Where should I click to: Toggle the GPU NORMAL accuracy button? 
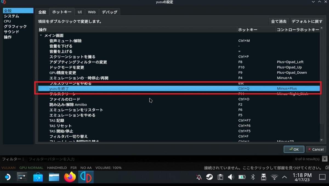[x=31, y=168]
